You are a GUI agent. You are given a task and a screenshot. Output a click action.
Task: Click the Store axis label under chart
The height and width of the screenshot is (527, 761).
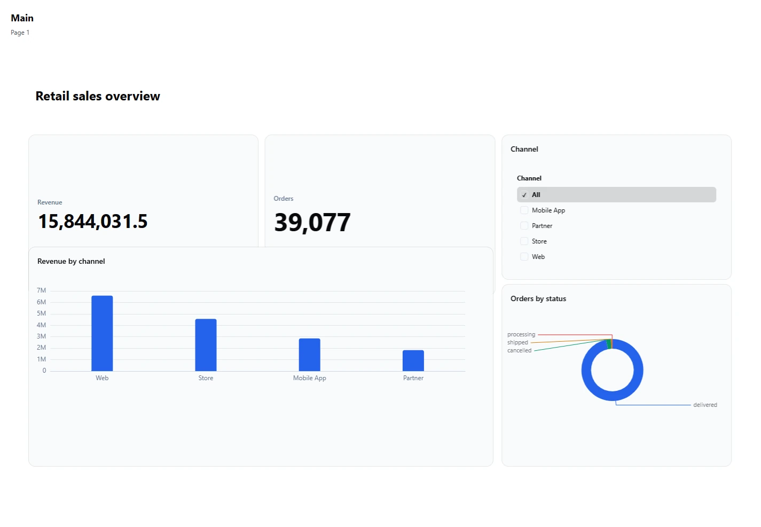[x=206, y=378]
